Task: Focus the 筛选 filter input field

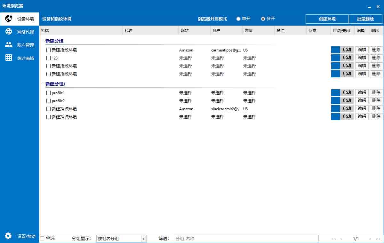Action: pos(246,239)
